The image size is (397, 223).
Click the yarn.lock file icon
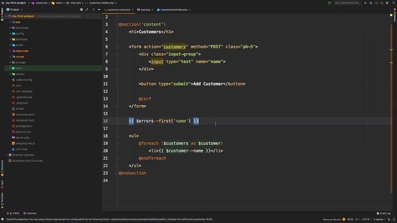[x=14, y=149]
